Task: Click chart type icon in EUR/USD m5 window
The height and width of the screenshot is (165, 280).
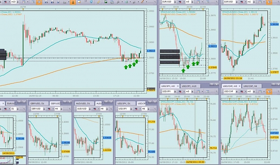Action: 198,2
